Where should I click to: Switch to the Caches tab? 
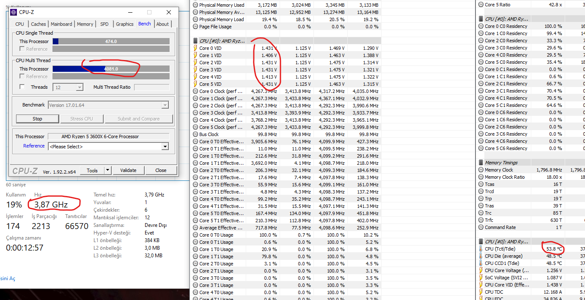tap(38, 24)
